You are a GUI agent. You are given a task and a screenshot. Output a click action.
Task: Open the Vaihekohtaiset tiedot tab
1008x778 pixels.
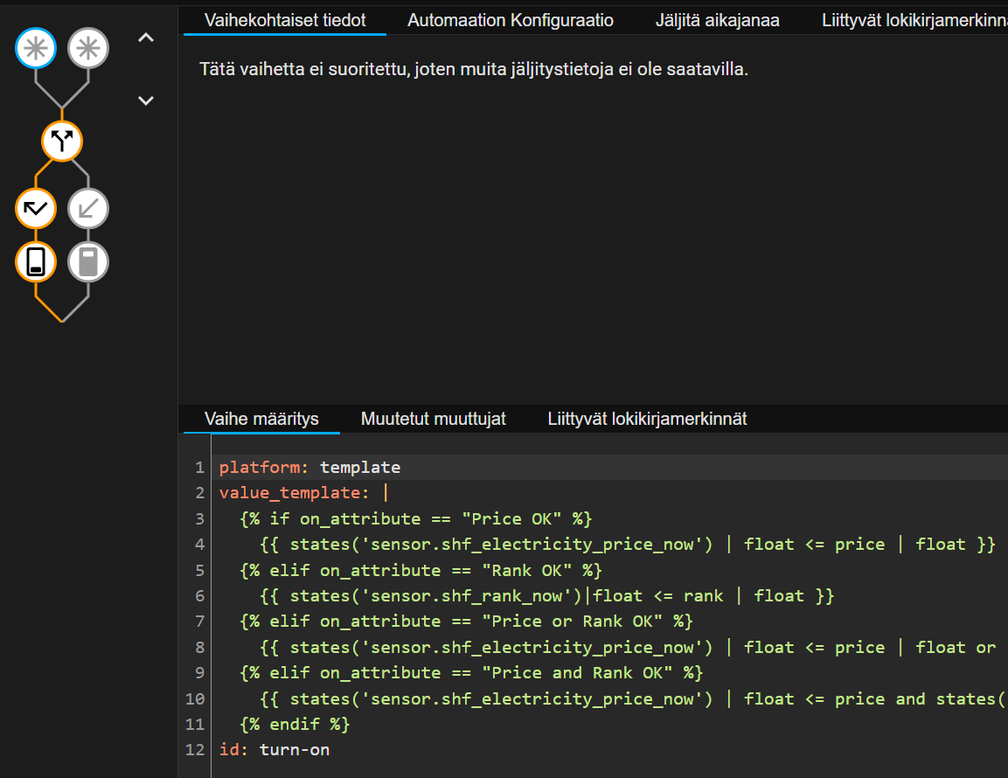(284, 20)
